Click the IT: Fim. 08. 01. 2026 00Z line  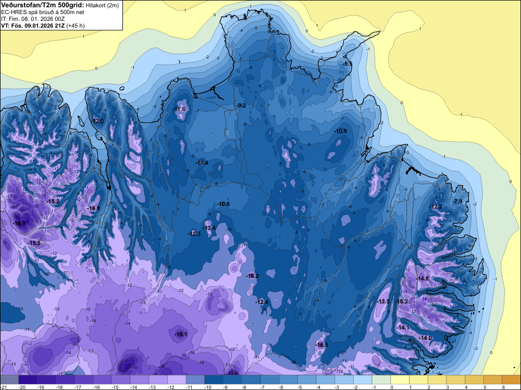point(33,19)
